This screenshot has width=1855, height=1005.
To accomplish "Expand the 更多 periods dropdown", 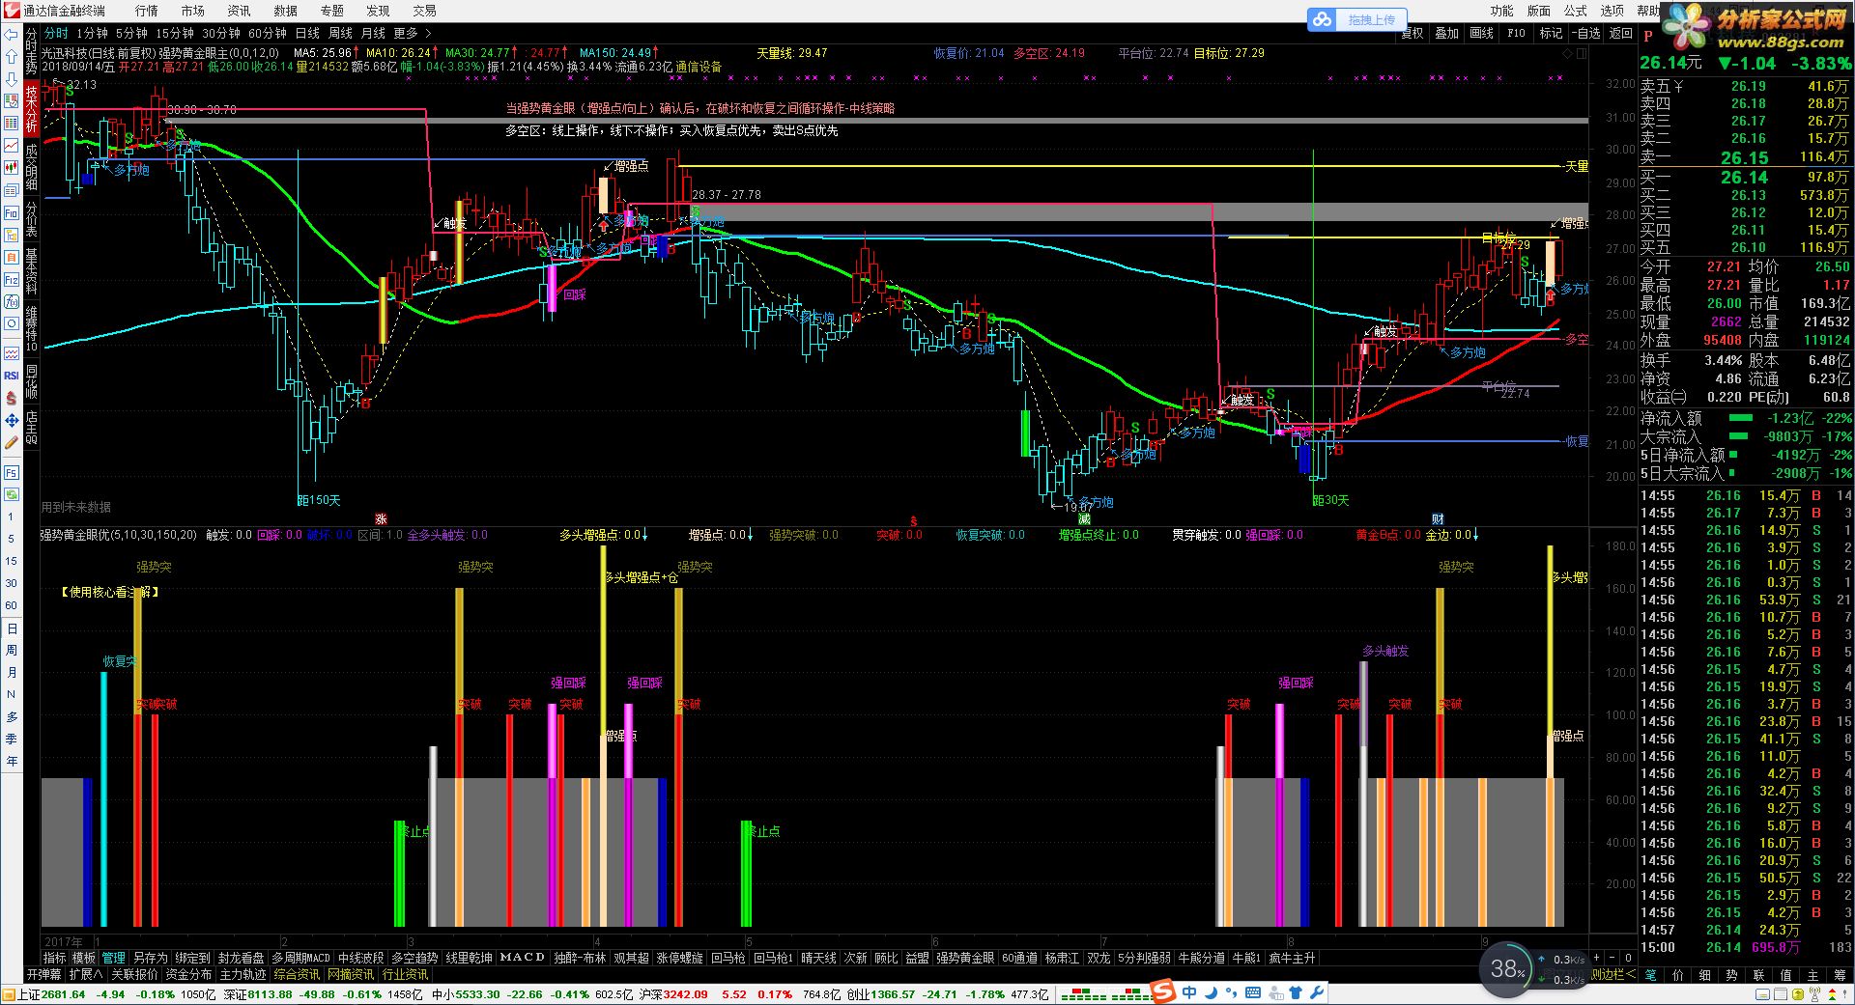I will [x=413, y=34].
